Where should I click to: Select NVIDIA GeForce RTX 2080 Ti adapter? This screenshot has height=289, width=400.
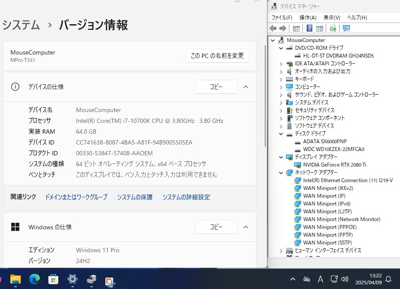coord(334,165)
